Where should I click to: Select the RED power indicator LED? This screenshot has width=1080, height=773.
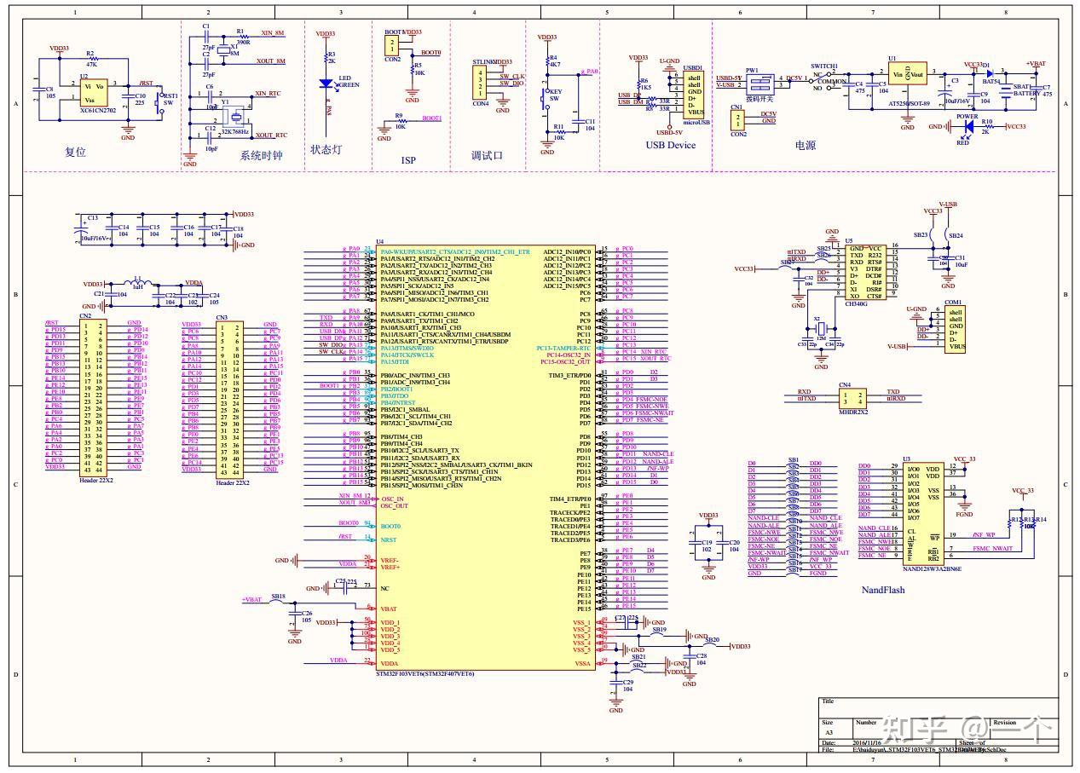(x=968, y=126)
